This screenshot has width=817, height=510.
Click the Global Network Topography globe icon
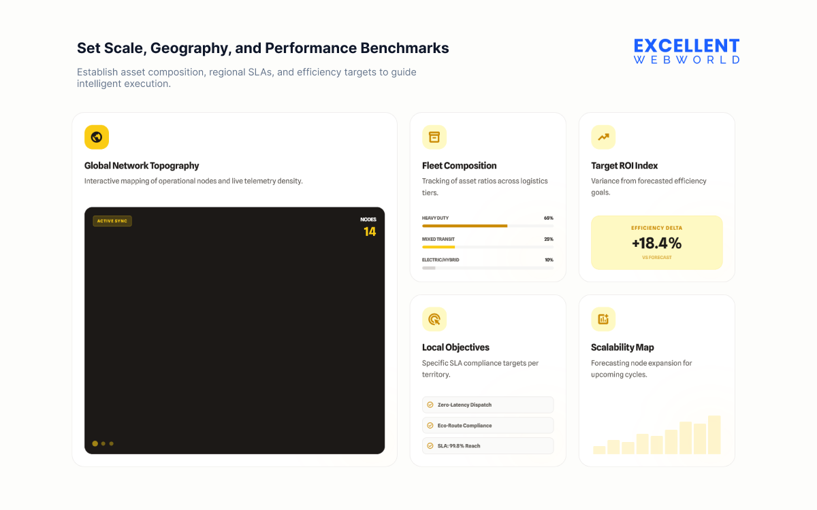point(97,137)
